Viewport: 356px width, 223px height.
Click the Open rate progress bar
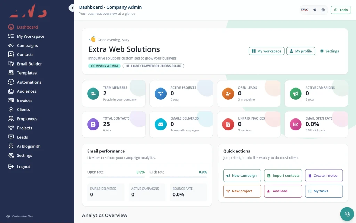pos(116,177)
